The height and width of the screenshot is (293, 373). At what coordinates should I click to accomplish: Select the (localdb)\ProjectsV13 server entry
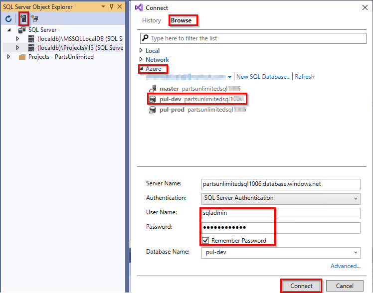click(80, 48)
